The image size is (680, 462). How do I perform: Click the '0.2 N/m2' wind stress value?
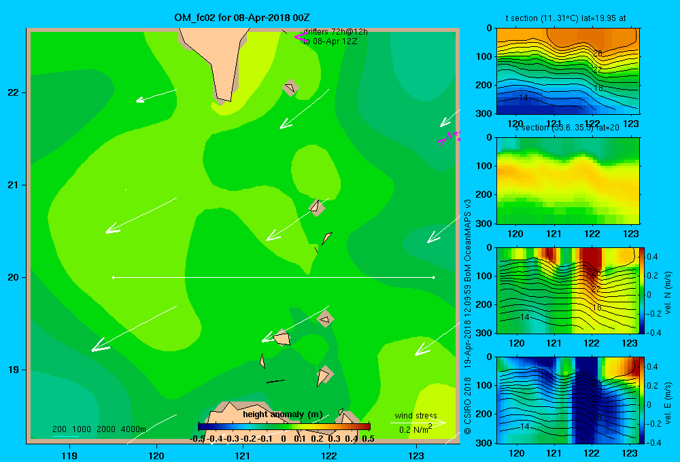click(415, 429)
